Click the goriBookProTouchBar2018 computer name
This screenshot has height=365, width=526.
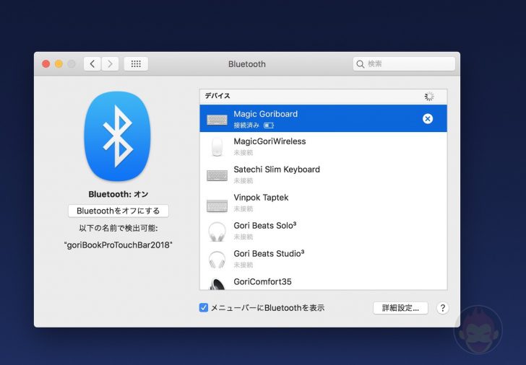pos(118,245)
